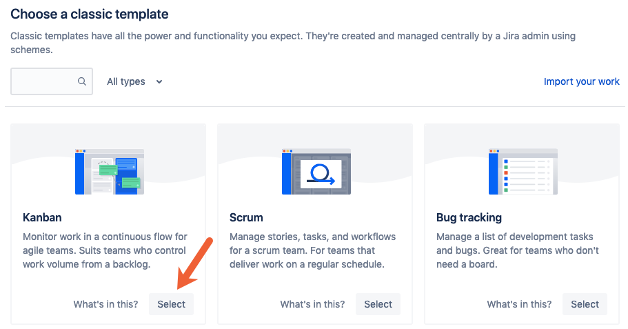Click the Bug tracking list illustration
628x329 pixels.
[x=523, y=172]
